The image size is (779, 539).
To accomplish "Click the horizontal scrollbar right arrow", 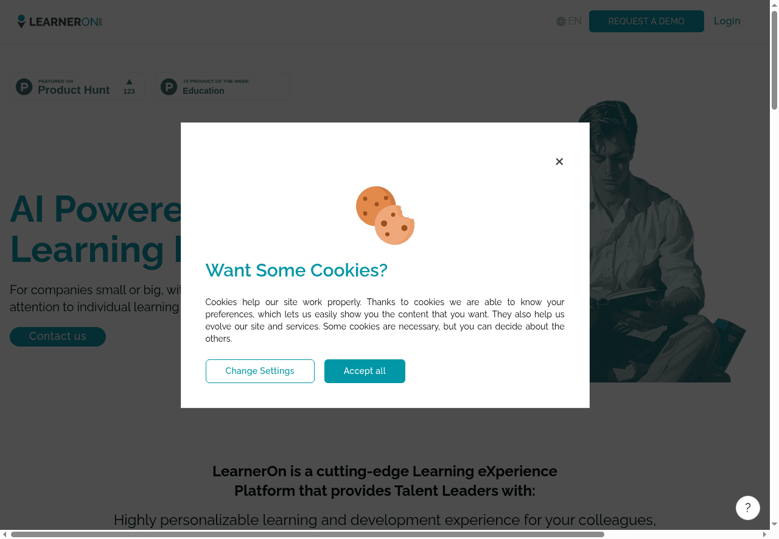I will [x=766, y=534].
